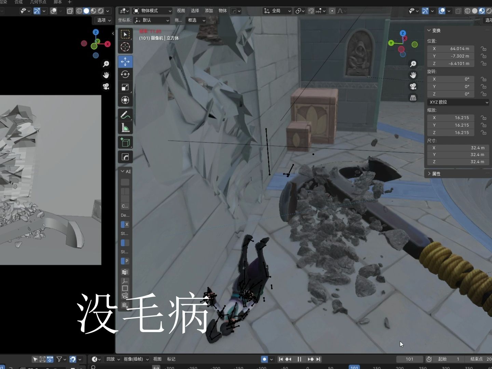Activate the Rotate tool

125,74
